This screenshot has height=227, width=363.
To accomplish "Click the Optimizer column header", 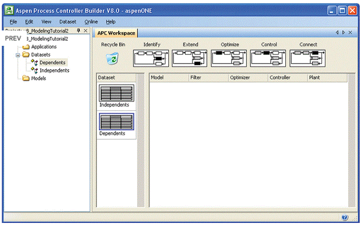I will click(x=248, y=78).
